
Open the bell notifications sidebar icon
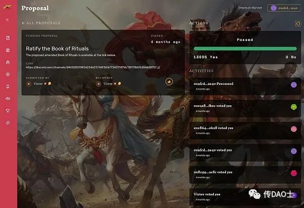(8, 87)
